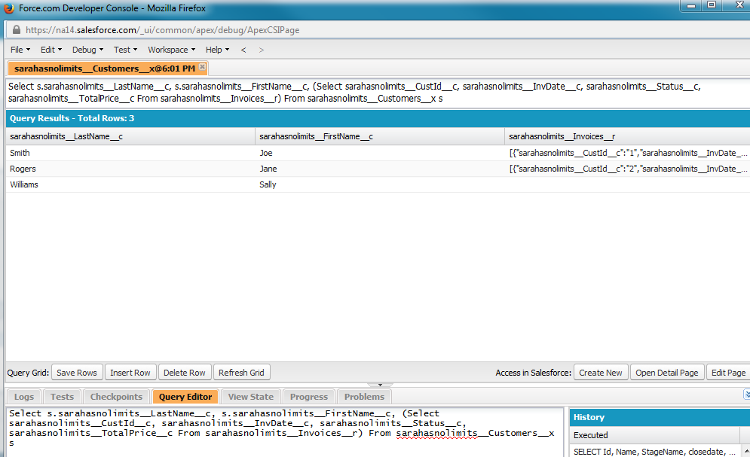Select the Smith row's invoices cell

pos(627,153)
